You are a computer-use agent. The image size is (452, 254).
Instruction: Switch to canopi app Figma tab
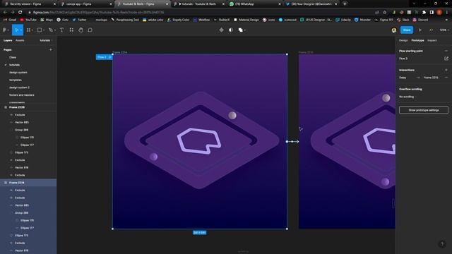tap(86, 4)
